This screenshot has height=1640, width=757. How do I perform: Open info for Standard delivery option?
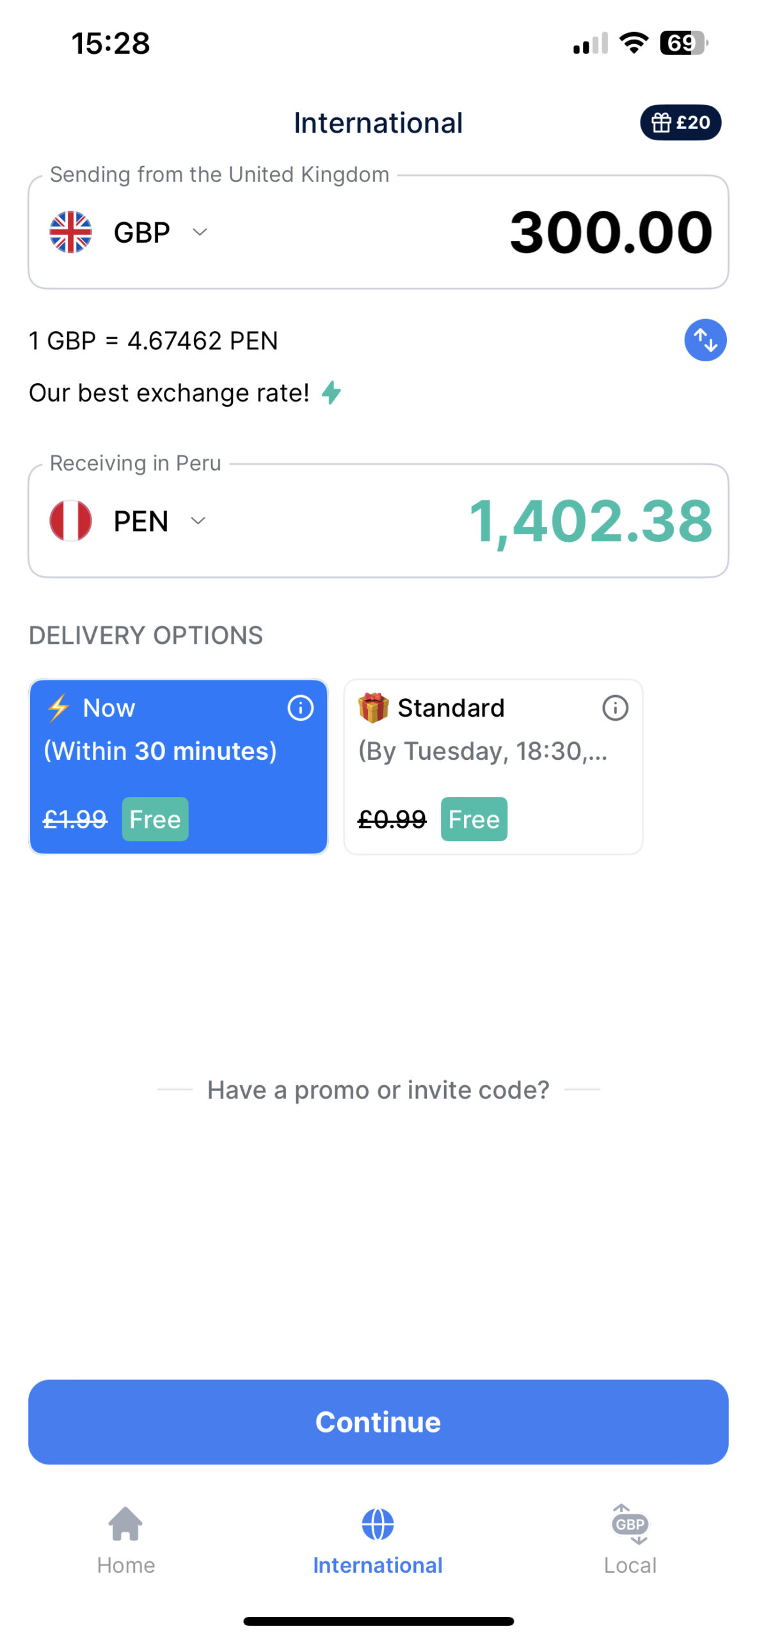click(x=615, y=708)
